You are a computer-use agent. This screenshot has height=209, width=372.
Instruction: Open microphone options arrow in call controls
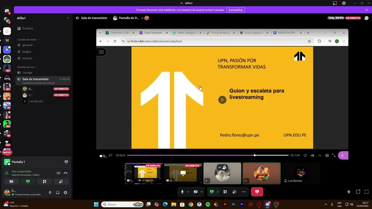[x=188, y=192]
